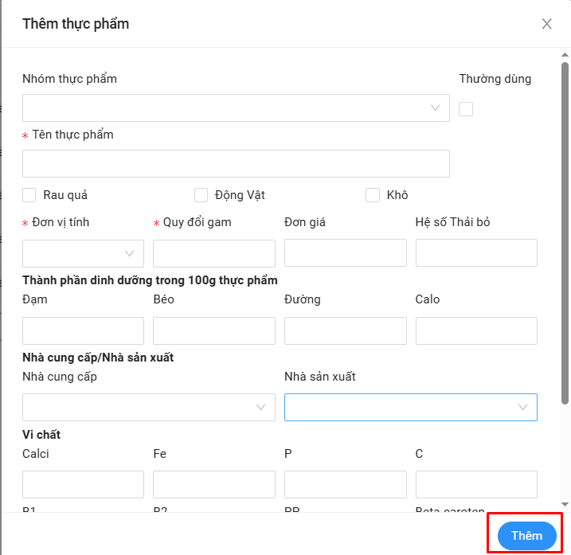Open the Nhóm thực phẩm dropdown

point(236,108)
